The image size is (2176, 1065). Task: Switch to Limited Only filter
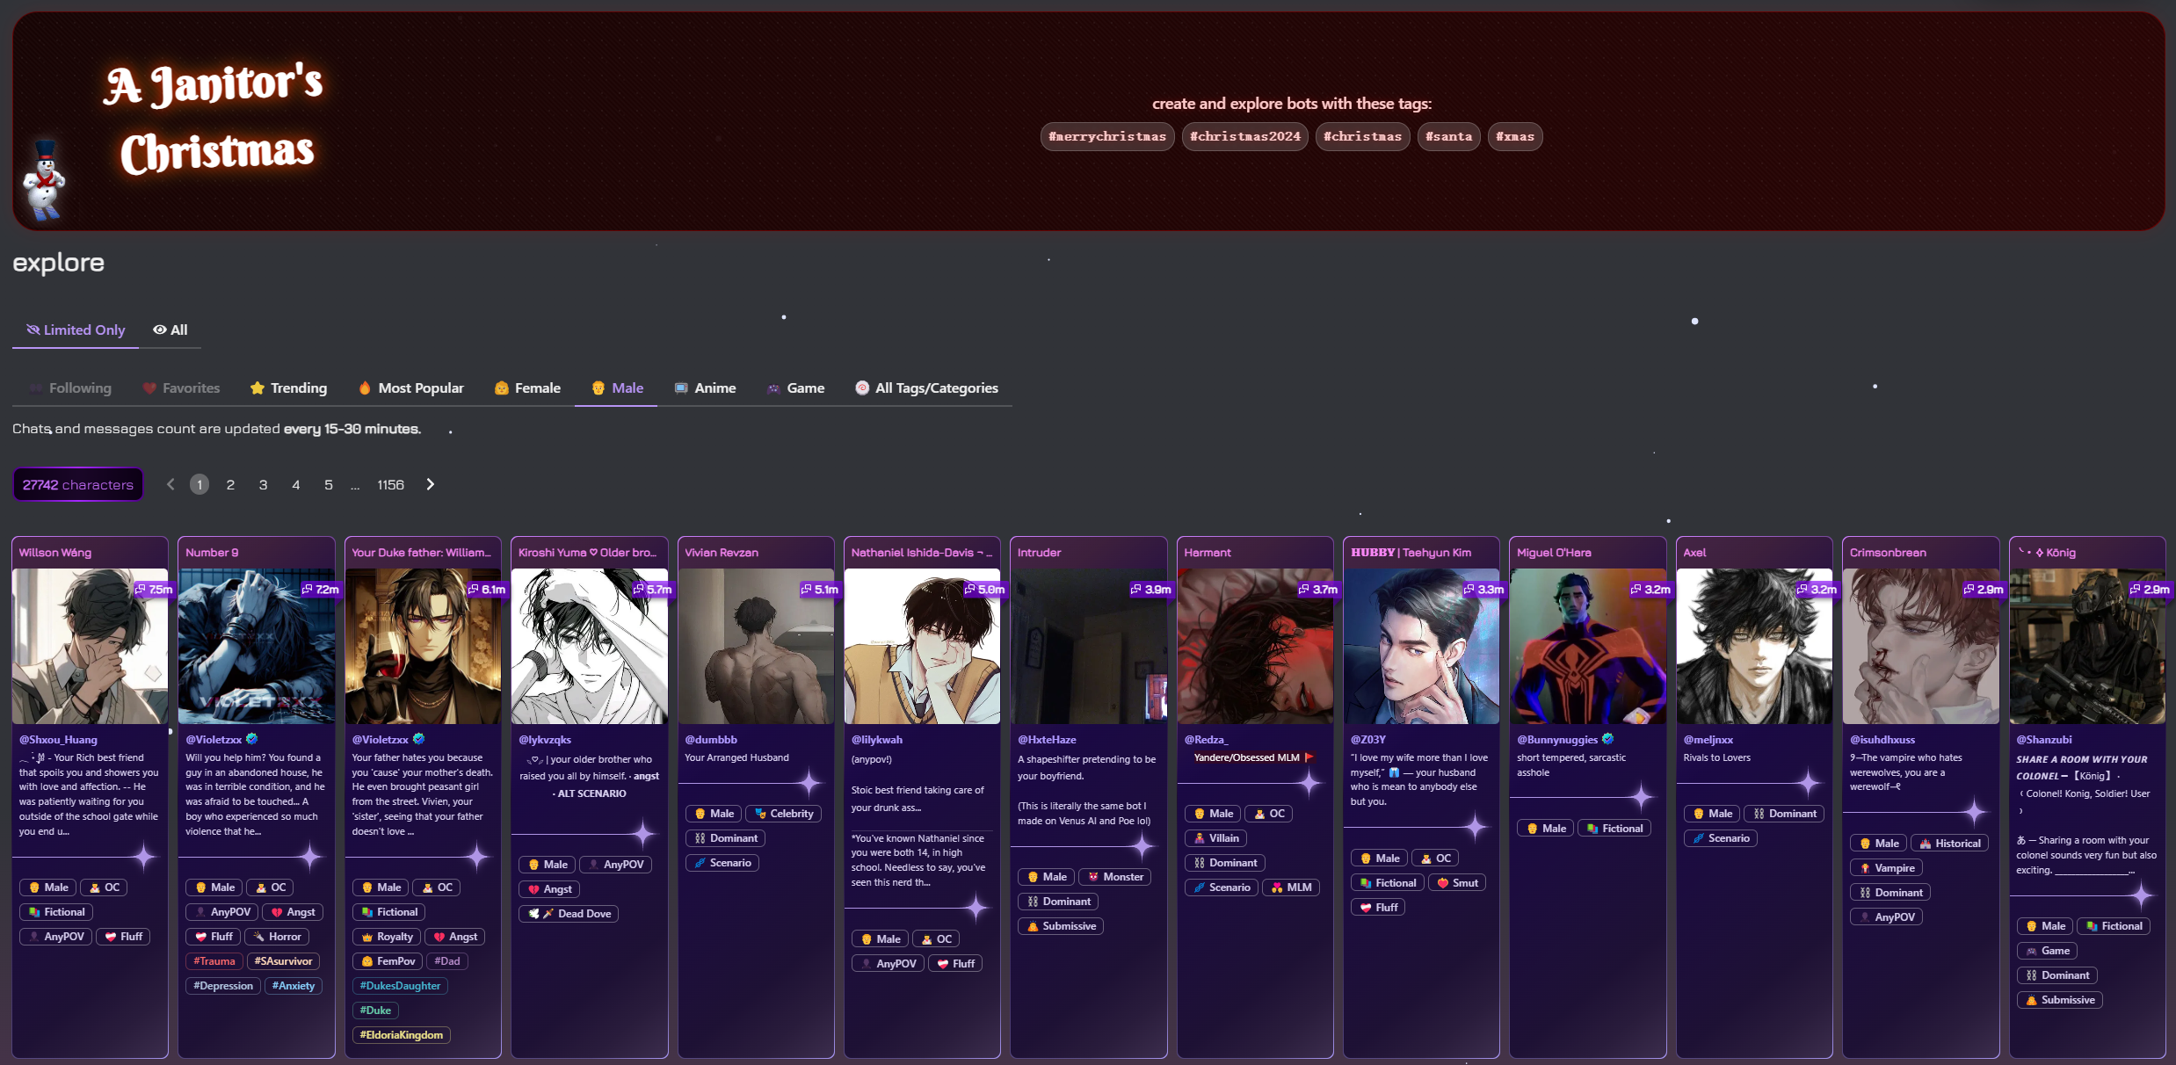[76, 330]
